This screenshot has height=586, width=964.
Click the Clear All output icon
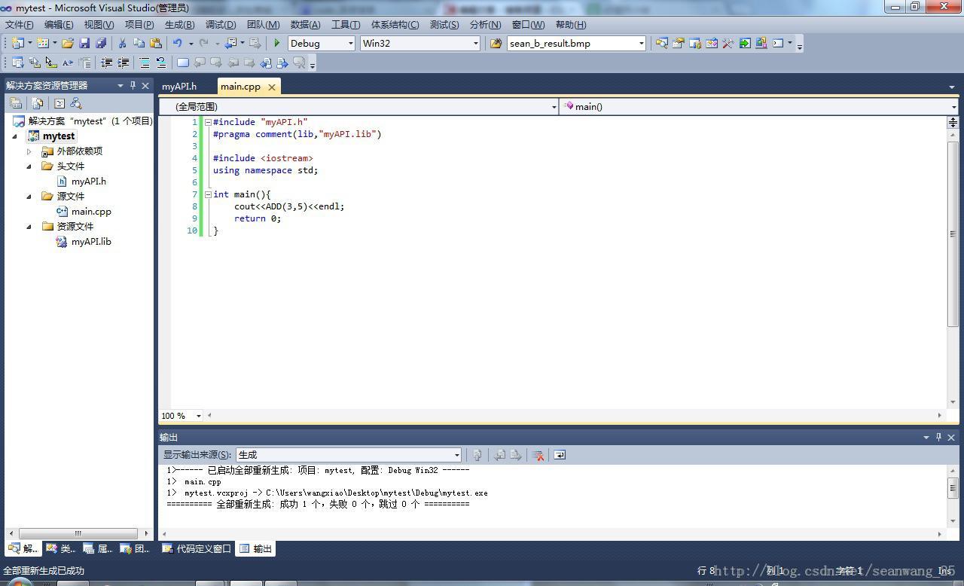coord(538,455)
